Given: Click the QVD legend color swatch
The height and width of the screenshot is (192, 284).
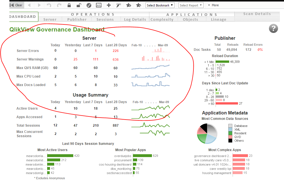Looking at the screenshot, I should click(x=230, y=137).
